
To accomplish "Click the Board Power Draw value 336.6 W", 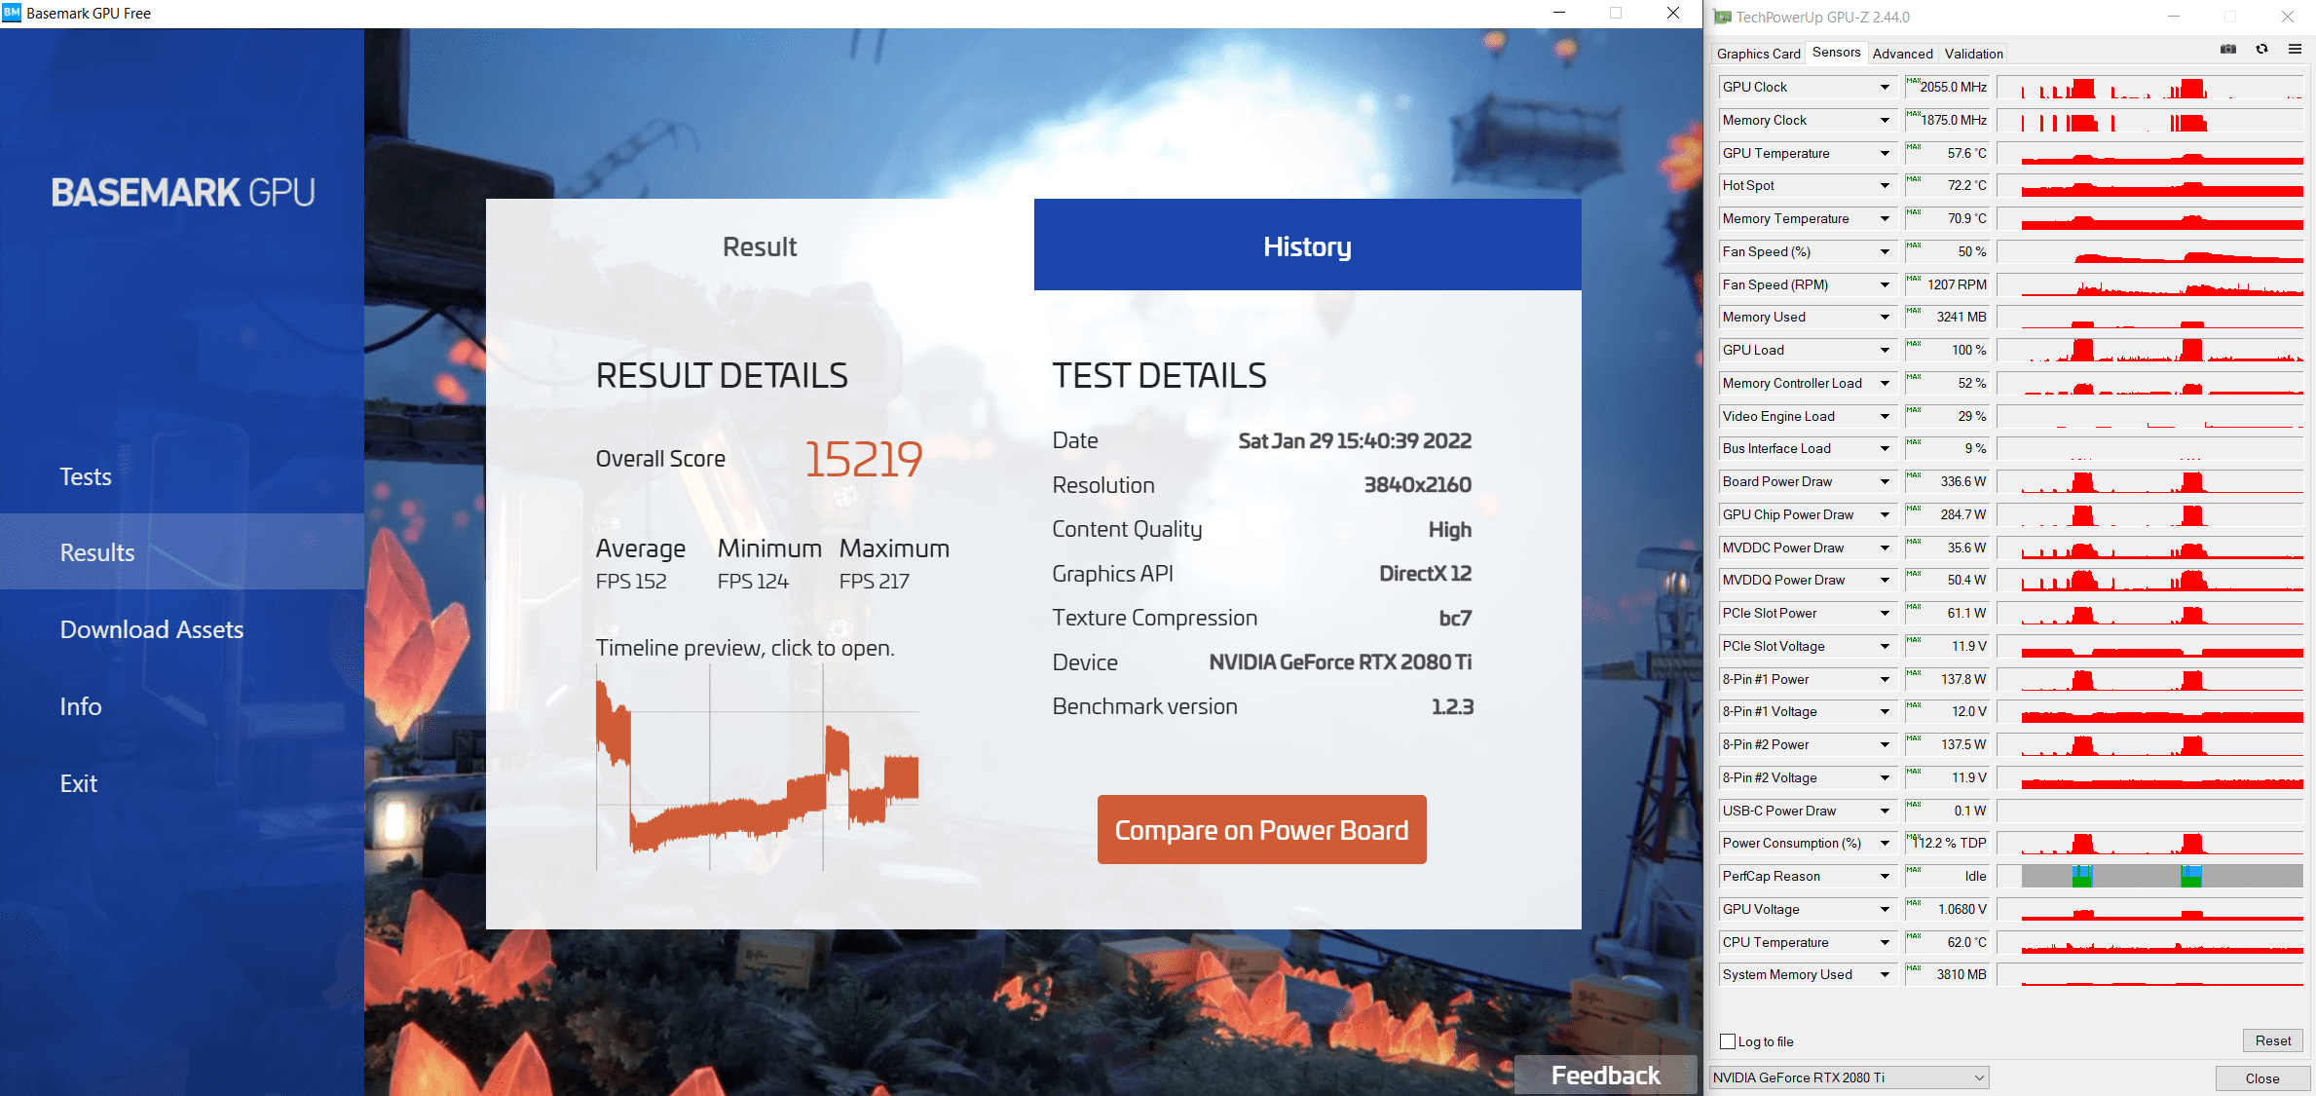I will tap(1947, 482).
